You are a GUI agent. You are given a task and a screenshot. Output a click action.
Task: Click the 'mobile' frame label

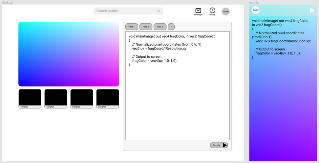tap(254, 2)
